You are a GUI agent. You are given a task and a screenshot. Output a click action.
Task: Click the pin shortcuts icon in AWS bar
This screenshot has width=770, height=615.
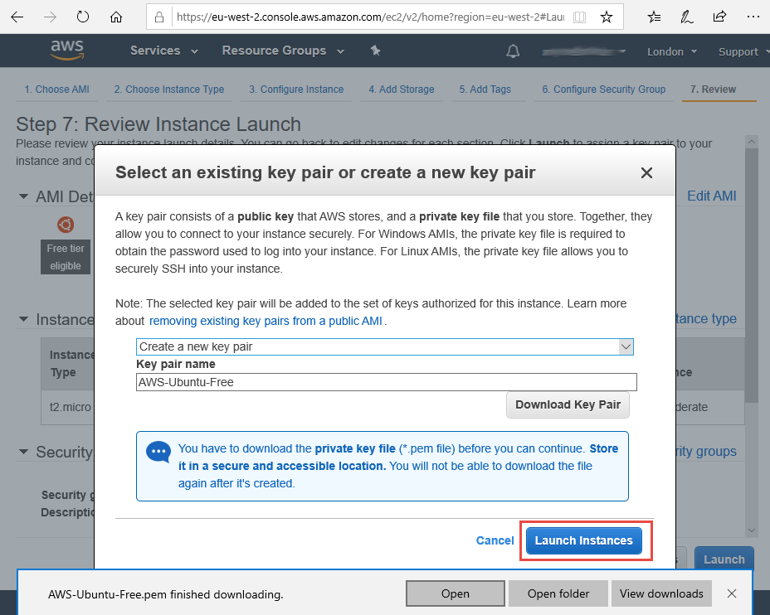pos(376,51)
